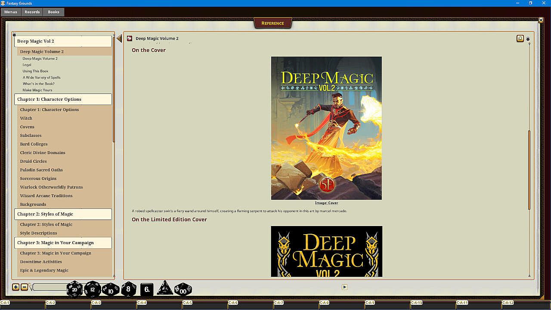This screenshot has height=310, width=551.
Task: Open the Records menu
Action: (x=32, y=12)
